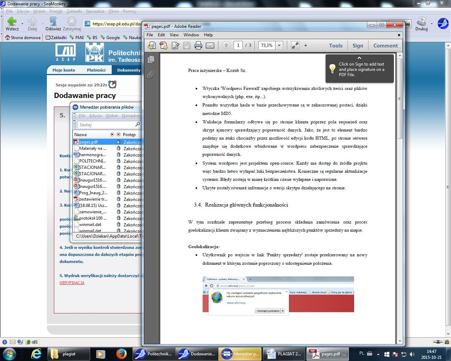Toggle Adobe Reader read mode with the arrows icon

pyautogui.click(x=295, y=45)
